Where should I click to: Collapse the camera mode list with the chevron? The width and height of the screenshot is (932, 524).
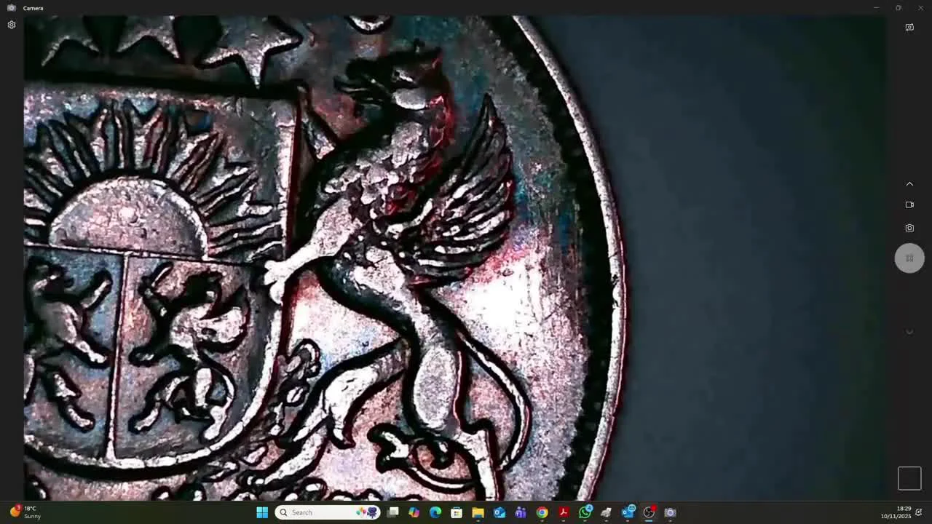(909, 183)
